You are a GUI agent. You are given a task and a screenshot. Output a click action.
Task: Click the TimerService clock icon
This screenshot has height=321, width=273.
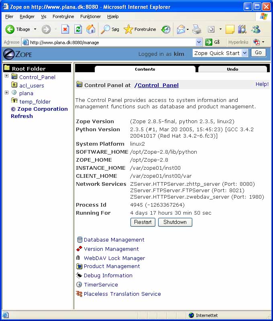(x=79, y=285)
